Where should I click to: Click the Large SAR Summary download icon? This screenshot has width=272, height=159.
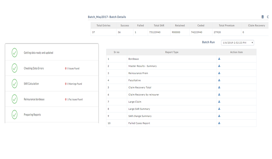click(219, 109)
